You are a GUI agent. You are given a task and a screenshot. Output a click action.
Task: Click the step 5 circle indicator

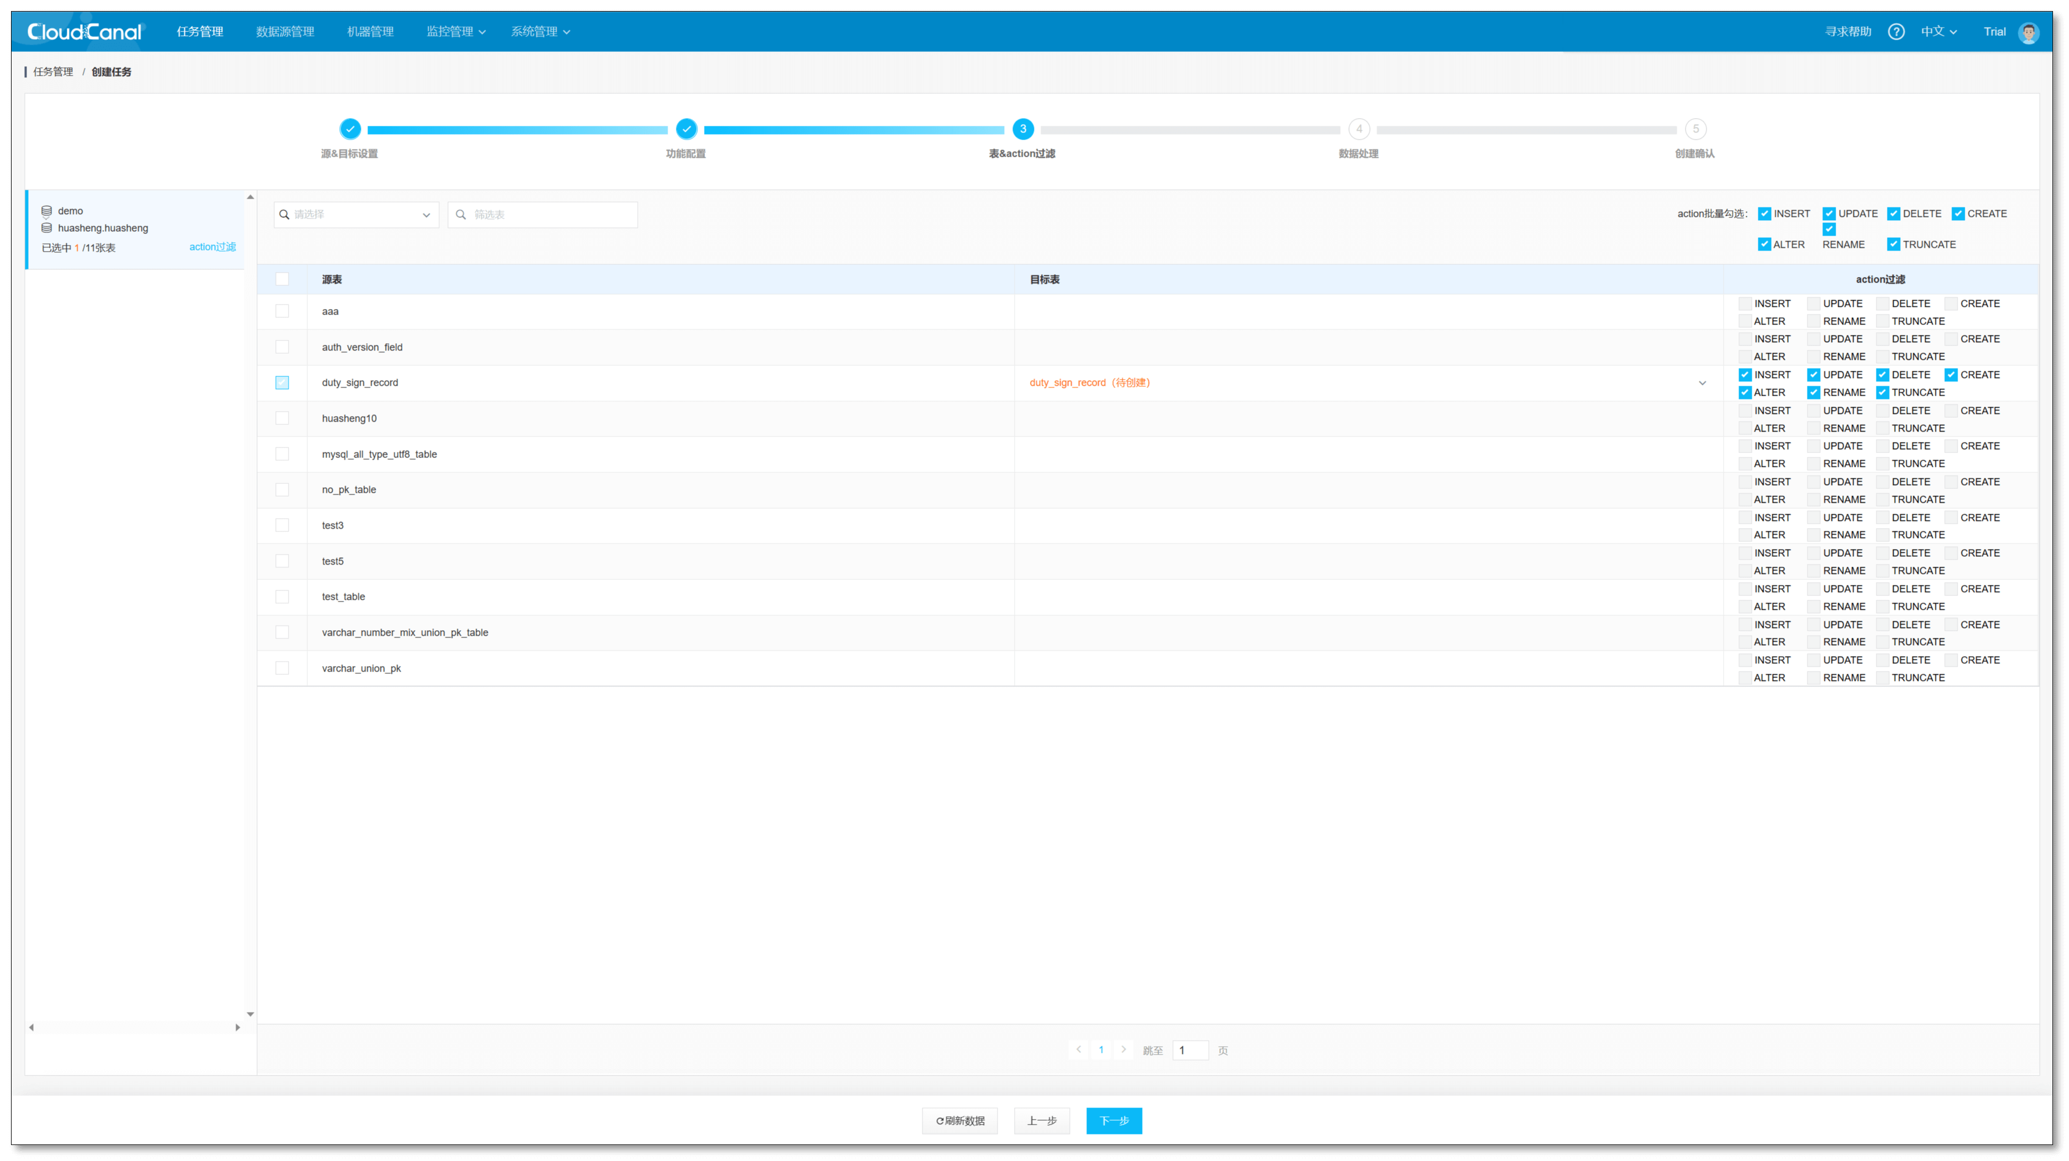point(1695,129)
